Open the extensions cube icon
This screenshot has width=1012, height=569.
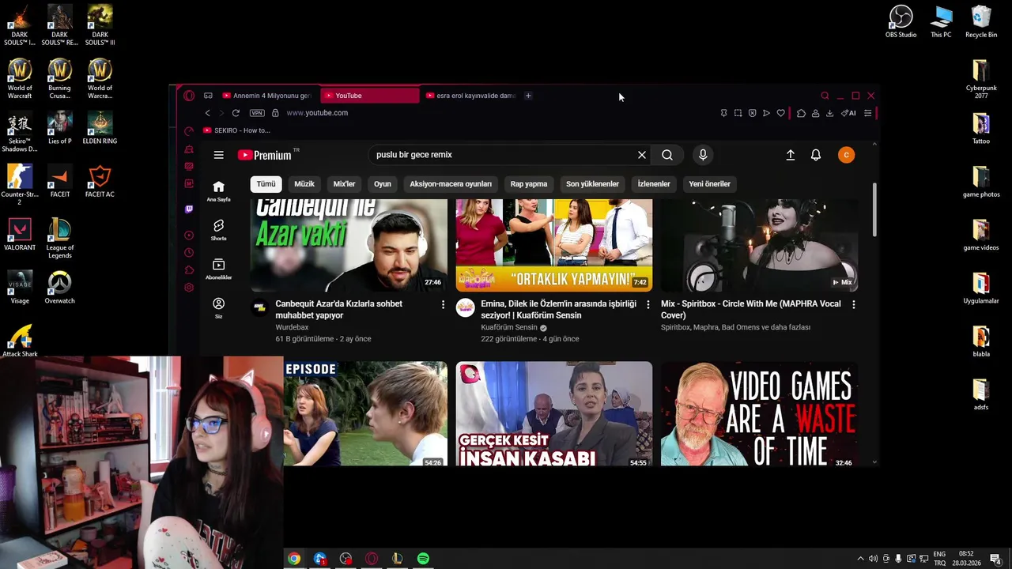point(801,113)
